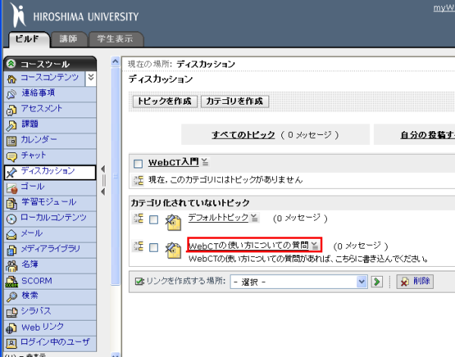
Task: Collapse the コースツール panel header
Action: 11,64
